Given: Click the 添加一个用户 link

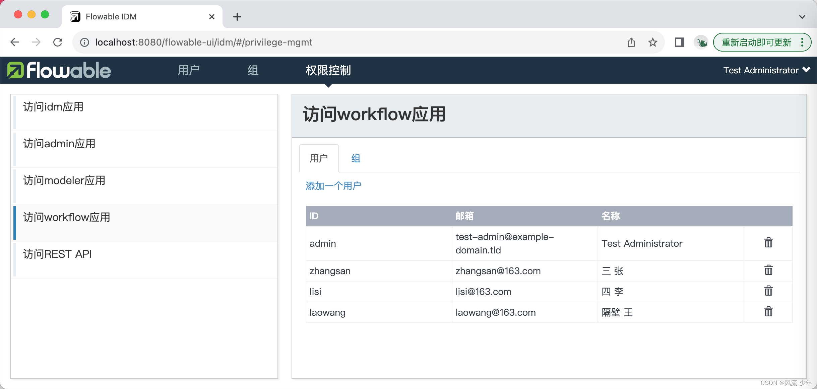Looking at the screenshot, I should pos(333,186).
